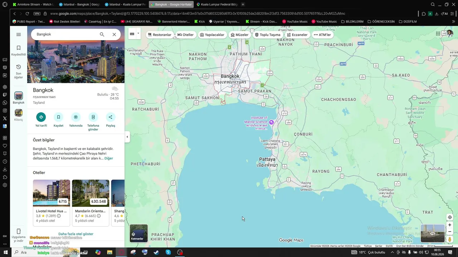The height and width of the screenshot is (257, 458).
Task: Open a new browser tab
Action: click(x=243, y=4)
